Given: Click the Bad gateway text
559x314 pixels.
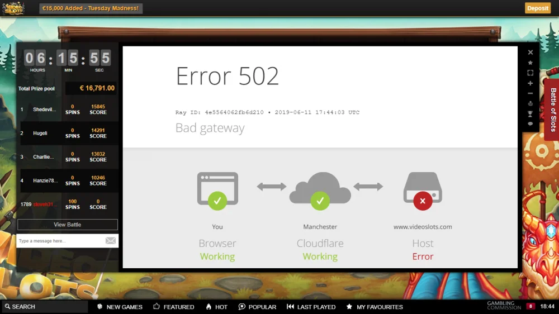Looking at the screenshot, I should 210,128.
